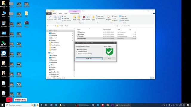Toggle the Protect Services Settings checkbox
The image size is (191, 107).
tap(77, 53)
